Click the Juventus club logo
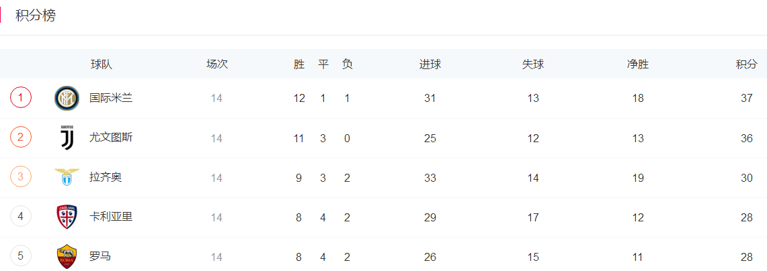 67,138
